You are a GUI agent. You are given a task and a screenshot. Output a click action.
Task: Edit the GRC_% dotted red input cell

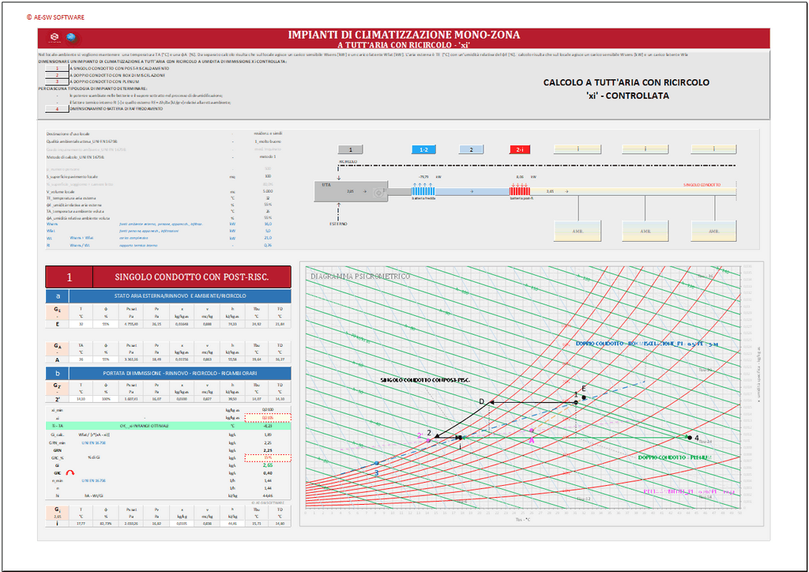click(x=268, y=457)
